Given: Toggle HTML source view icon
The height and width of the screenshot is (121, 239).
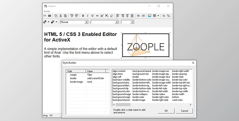Looking at the screenshot, I should tap(45, 16).
